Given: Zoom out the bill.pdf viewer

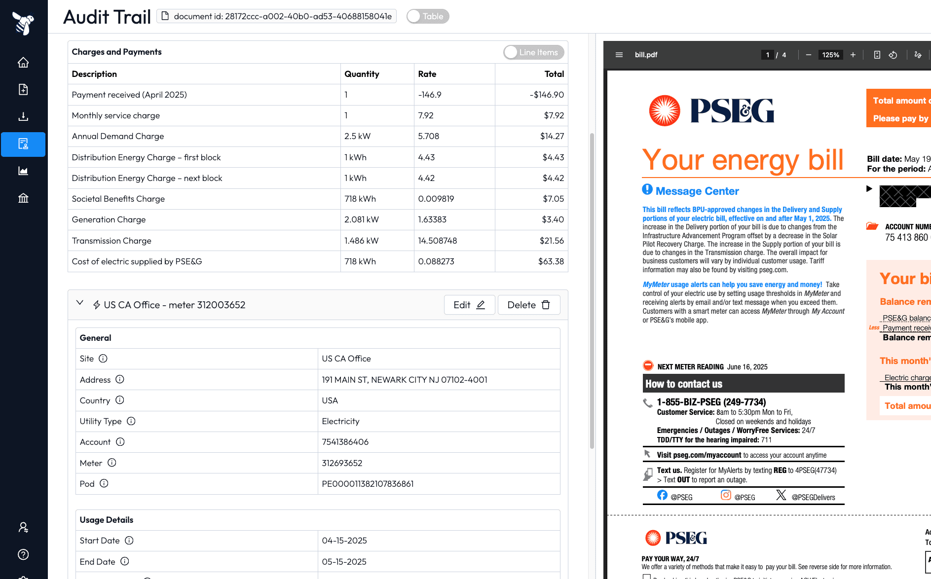Looking at the screenshot, I should (x=808, y=55).
